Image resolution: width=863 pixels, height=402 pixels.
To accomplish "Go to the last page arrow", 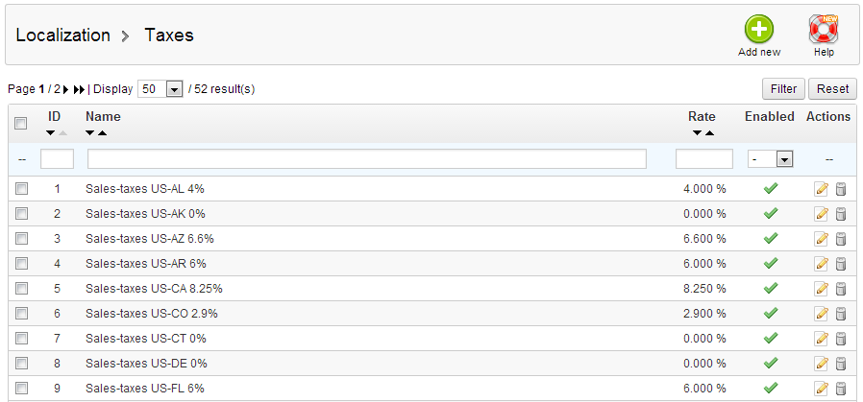I will pos(79,89).
